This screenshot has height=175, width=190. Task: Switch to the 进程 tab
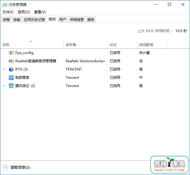tap(6, 19)
